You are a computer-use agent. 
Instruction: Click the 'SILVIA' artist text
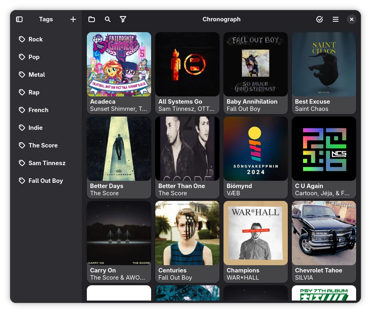[x=304, y=278]
